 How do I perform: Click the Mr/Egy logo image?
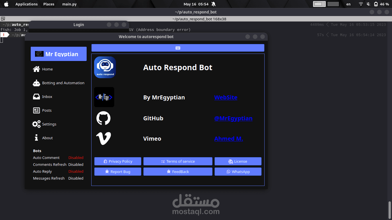(x=104, y=97)
